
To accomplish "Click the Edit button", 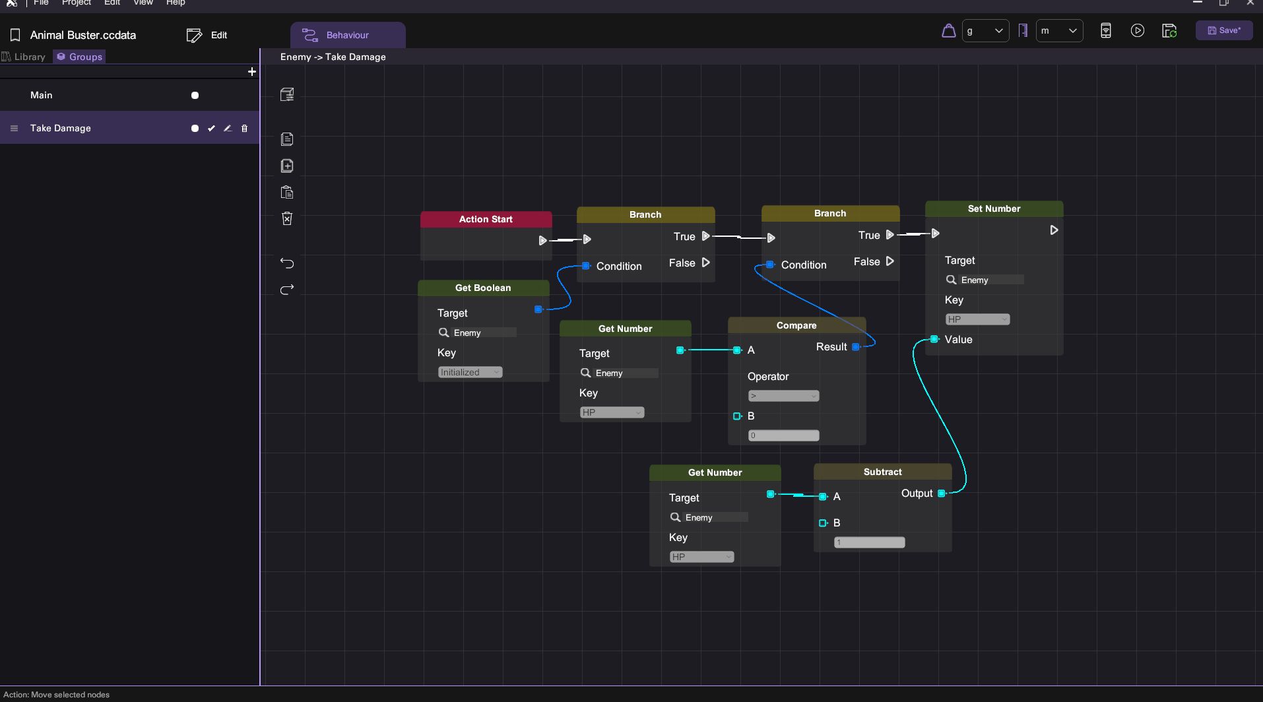I will tap(207, 35).
